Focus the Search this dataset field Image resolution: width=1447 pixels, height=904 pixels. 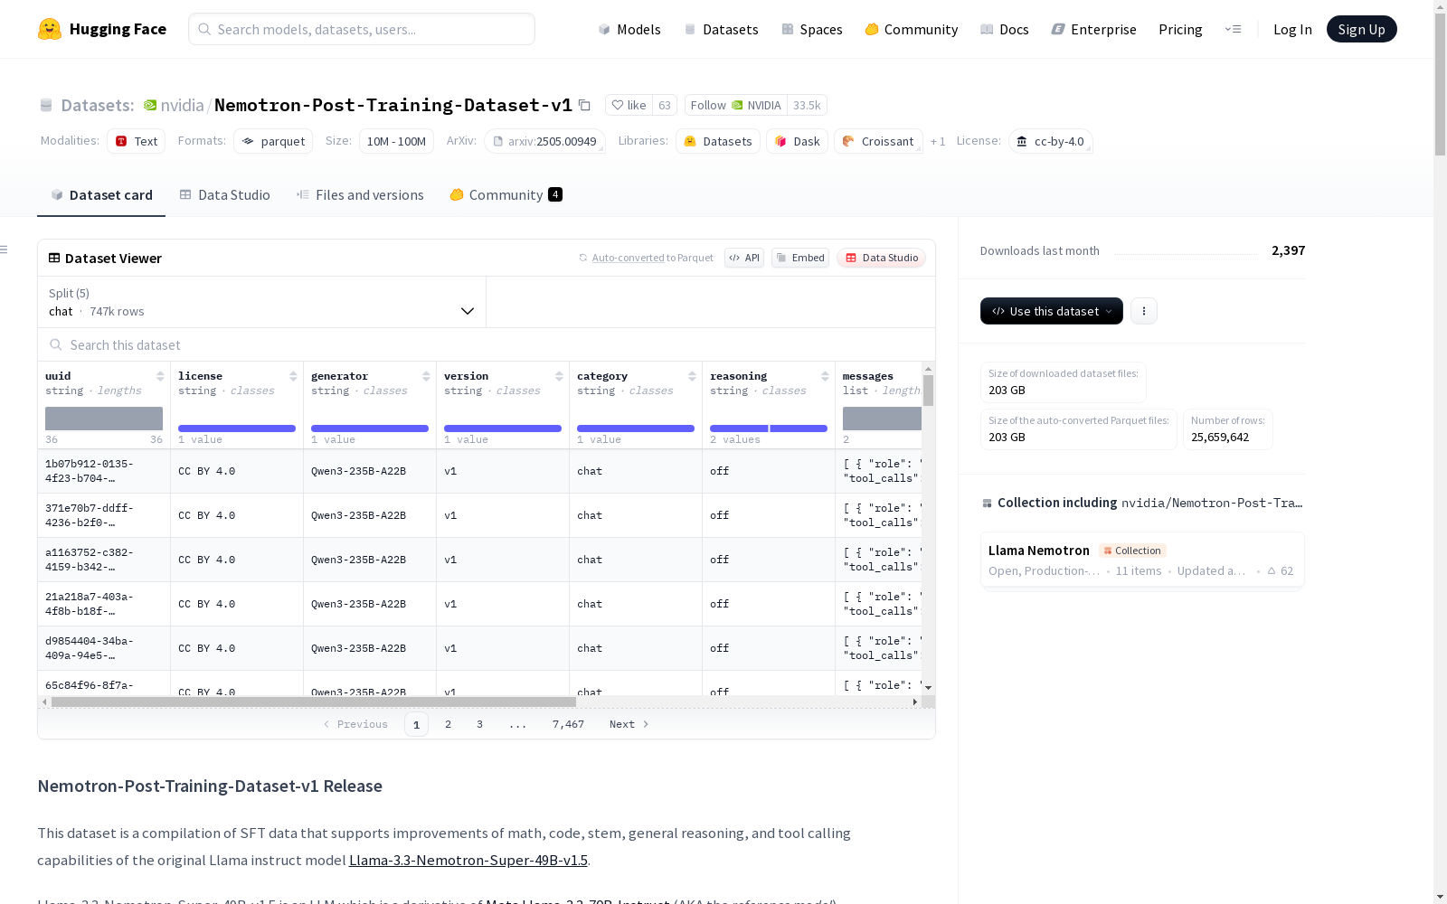[487, 344]
